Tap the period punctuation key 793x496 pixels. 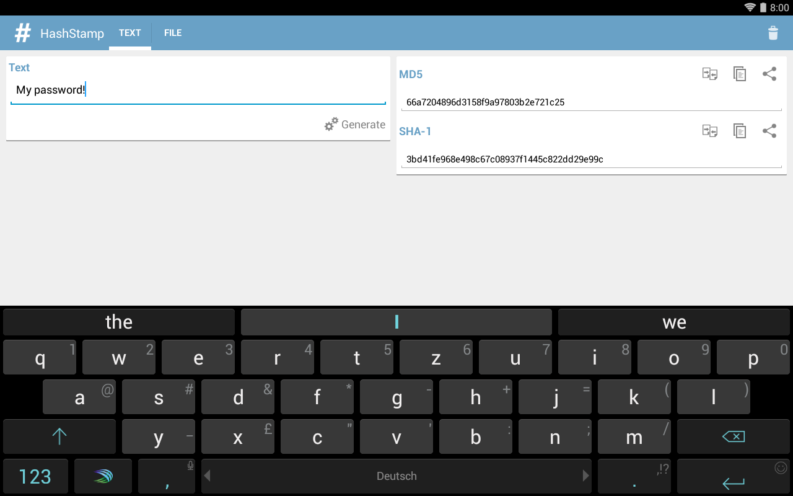[634, 476]
